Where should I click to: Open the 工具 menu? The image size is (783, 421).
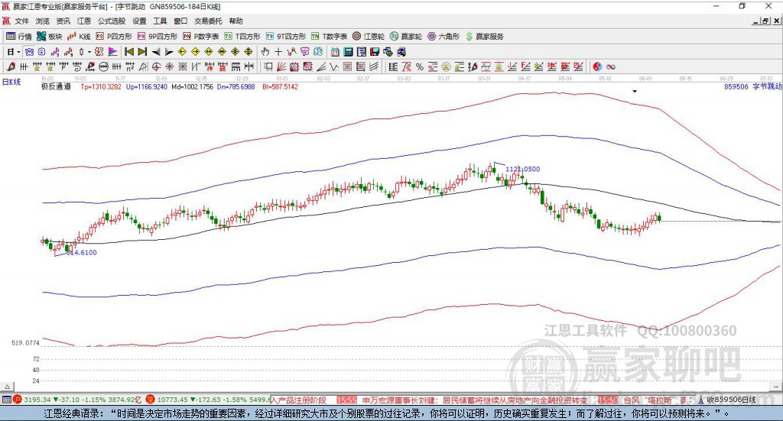point(160,21)
